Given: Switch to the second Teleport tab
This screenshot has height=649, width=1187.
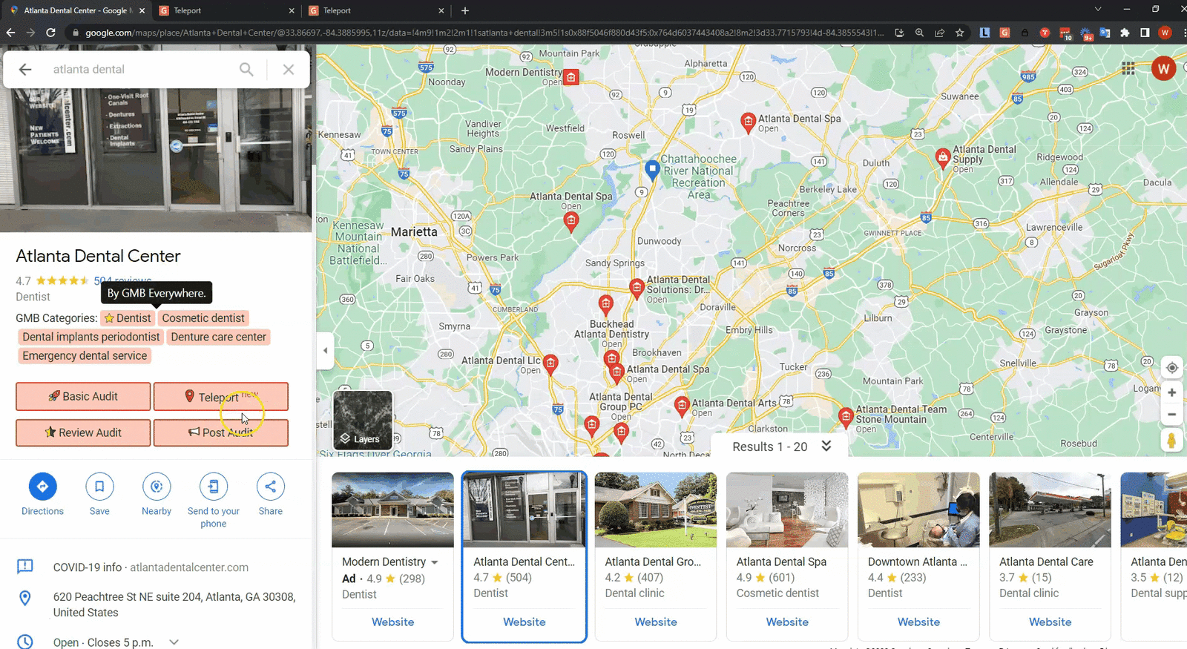Looking at the screenshot, I should (x=375, y=10).
